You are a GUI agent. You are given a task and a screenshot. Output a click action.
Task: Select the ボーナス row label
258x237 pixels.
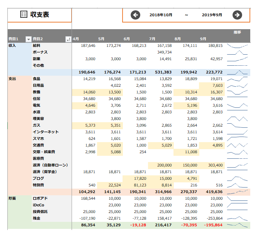[40, 52]
